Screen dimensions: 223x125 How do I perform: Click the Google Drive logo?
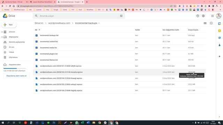click(x=5, y=16)
